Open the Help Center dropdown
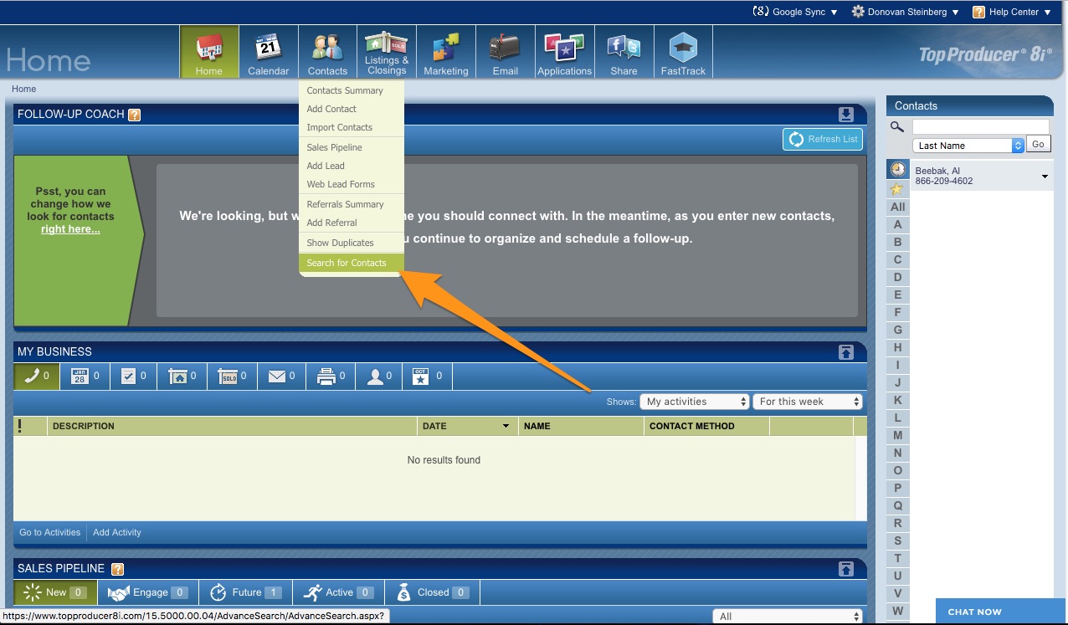1068x625 pixels. tap(1012, 12)
